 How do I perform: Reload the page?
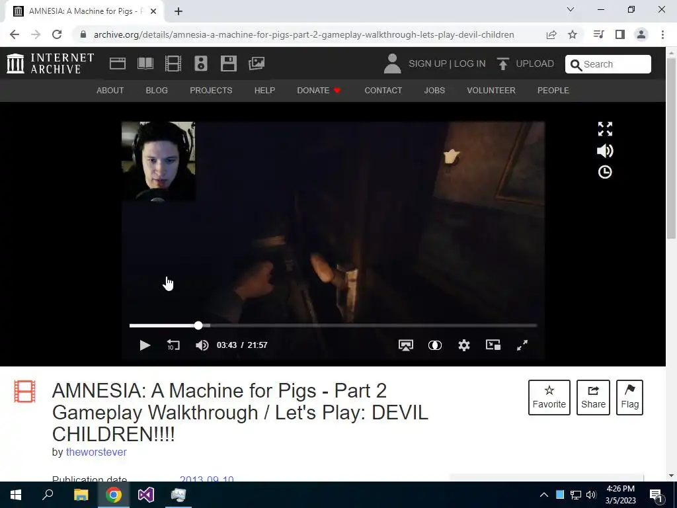pos(57,34)
